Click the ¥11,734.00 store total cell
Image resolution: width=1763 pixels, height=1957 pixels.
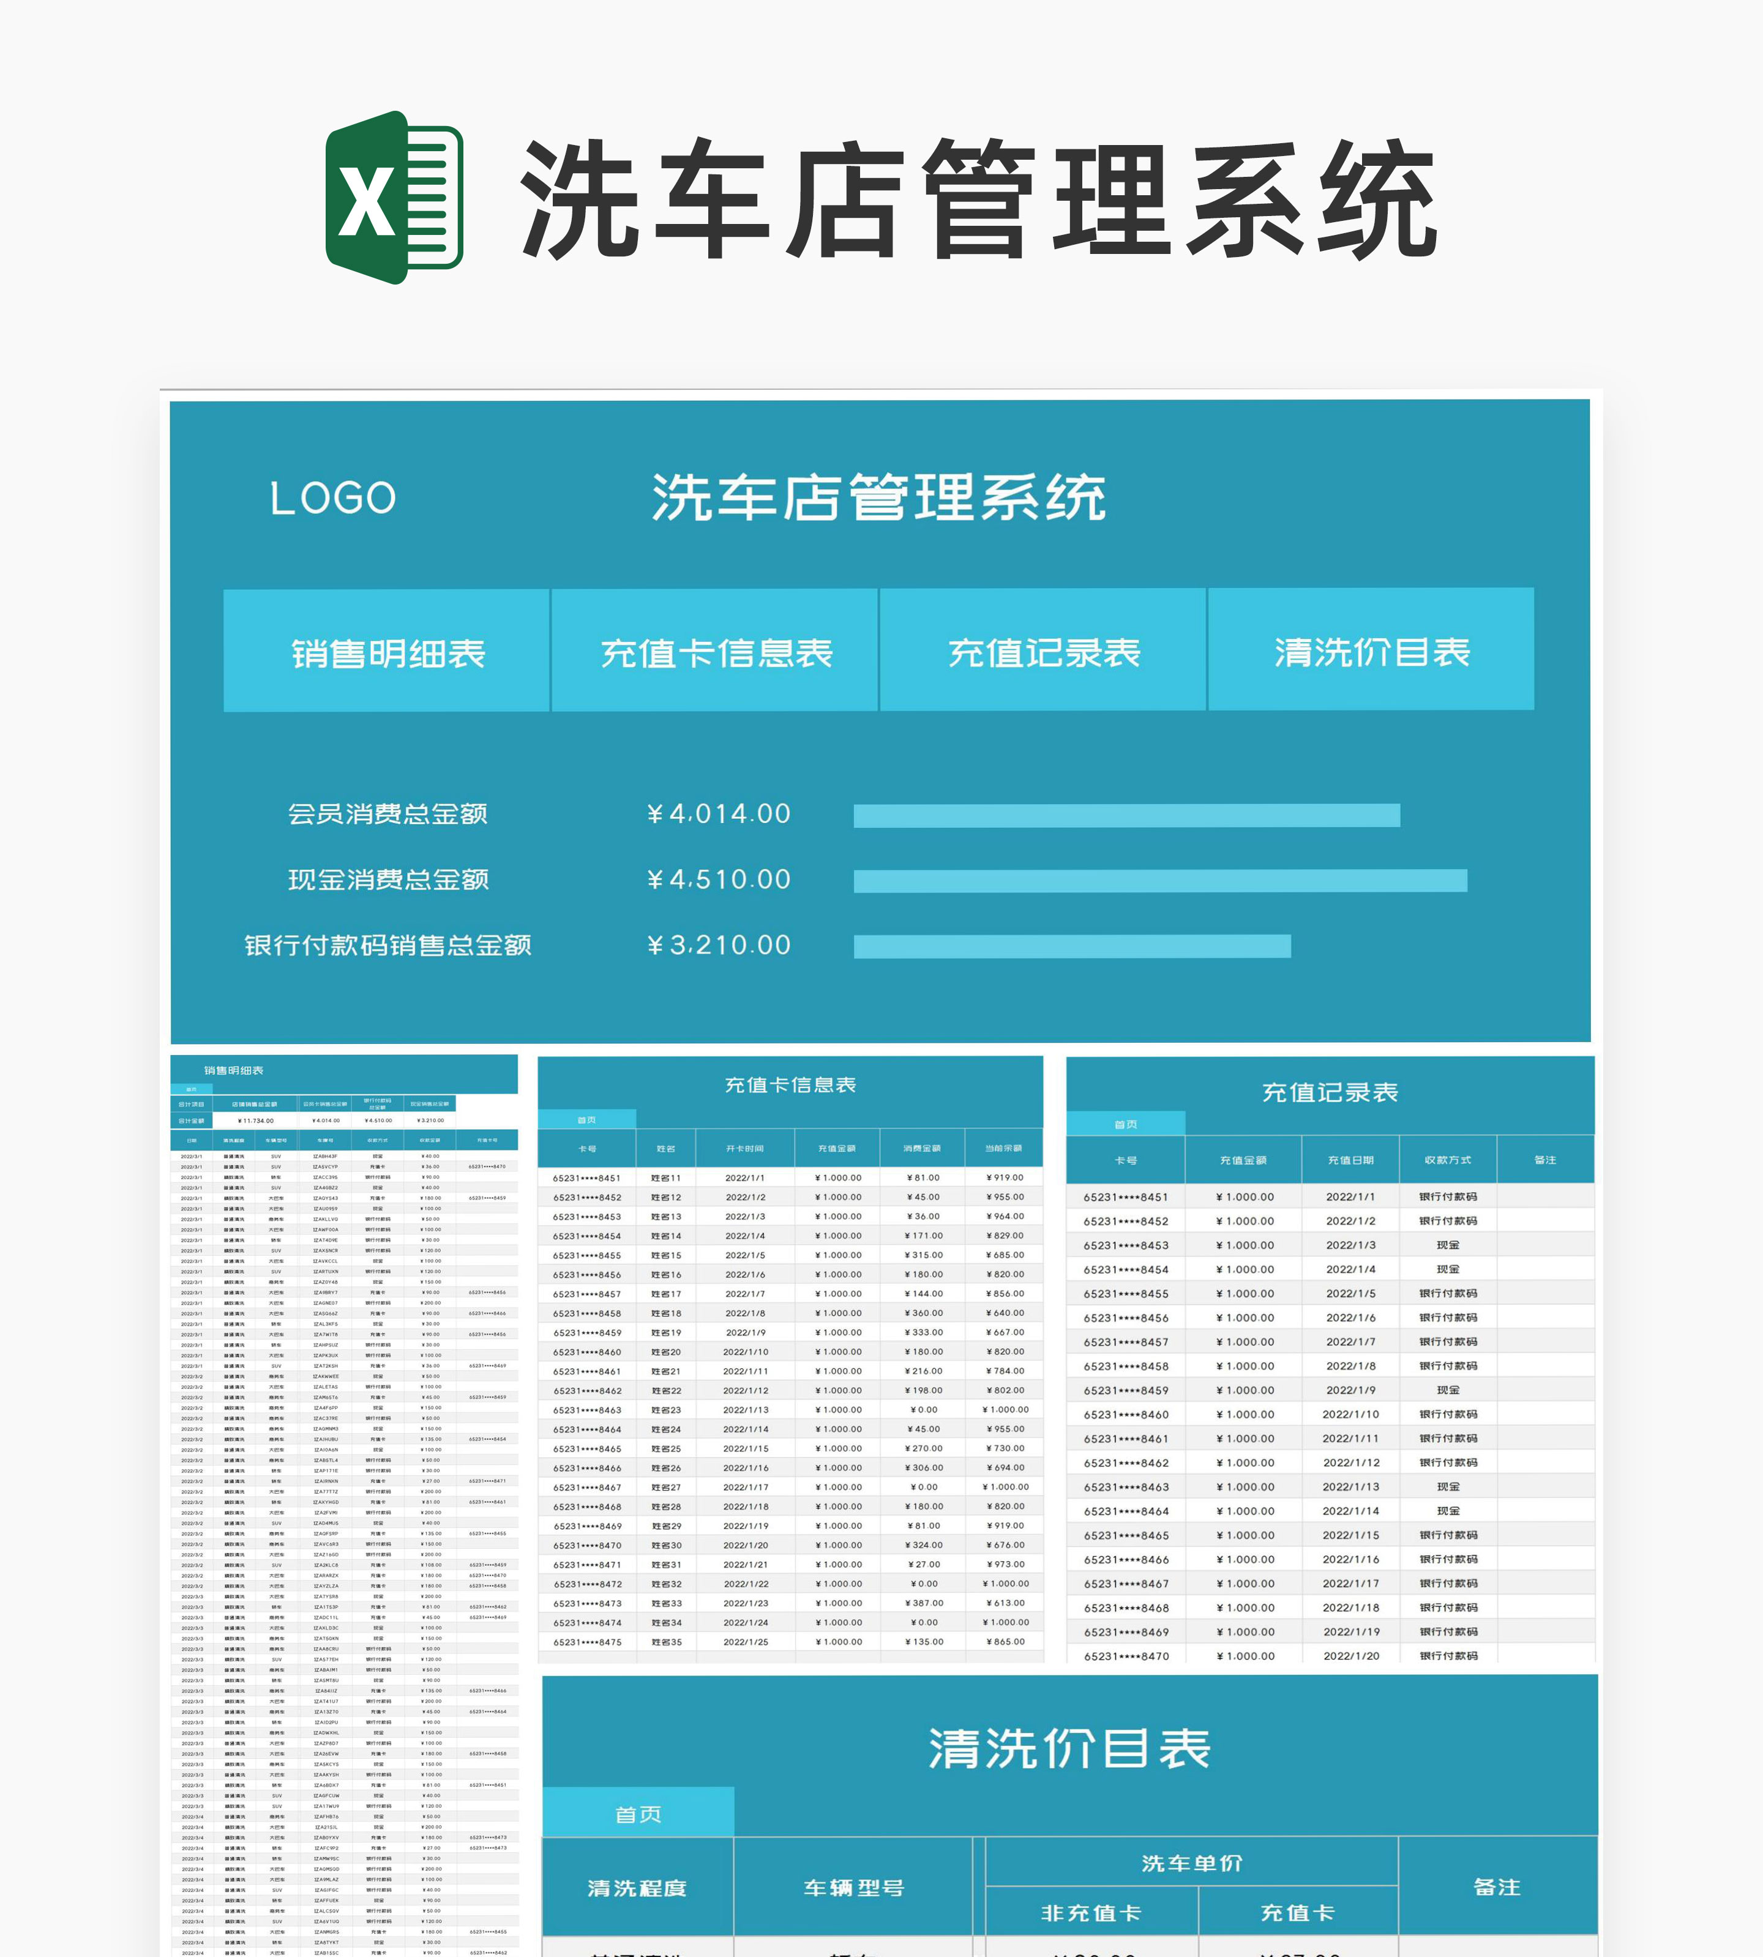[x=256, y=1120]
